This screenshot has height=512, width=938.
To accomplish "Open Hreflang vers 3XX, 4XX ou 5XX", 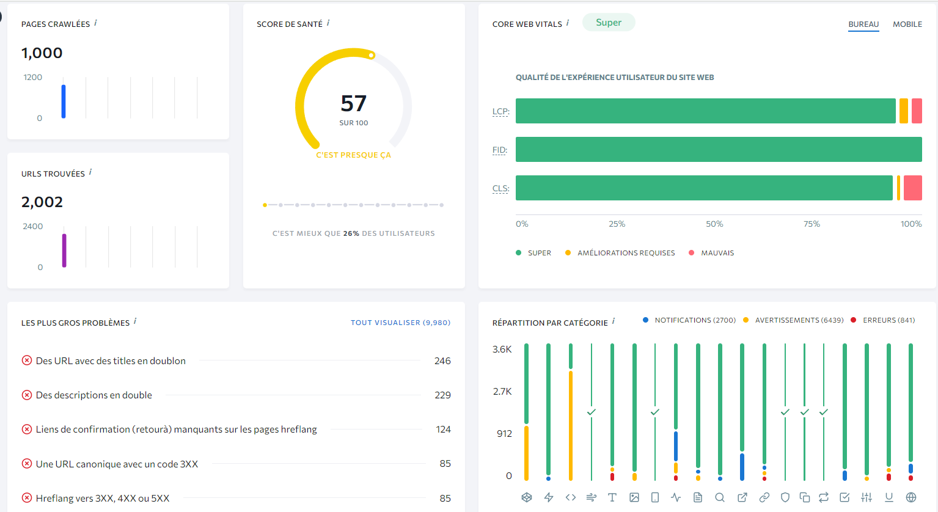I will click(x=103, y=499).
